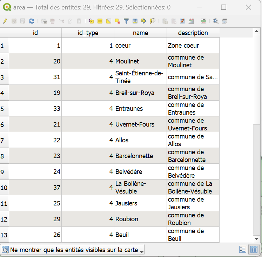
Task: Sort by the id_type column header
Action: [x=88, y=33]
